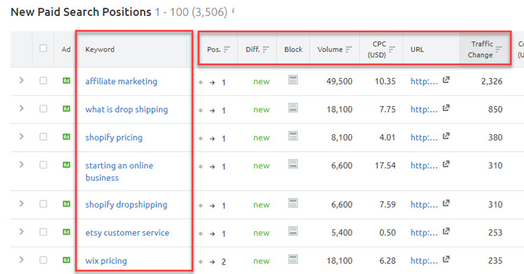Image resolution: width=524 pixels, height=274 pixels.
Task: Expand the wix pricing row
Action: (22, 259)
